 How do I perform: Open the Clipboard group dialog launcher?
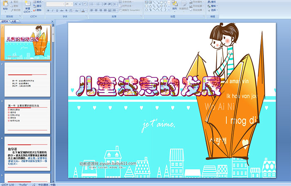coord(20,16)
